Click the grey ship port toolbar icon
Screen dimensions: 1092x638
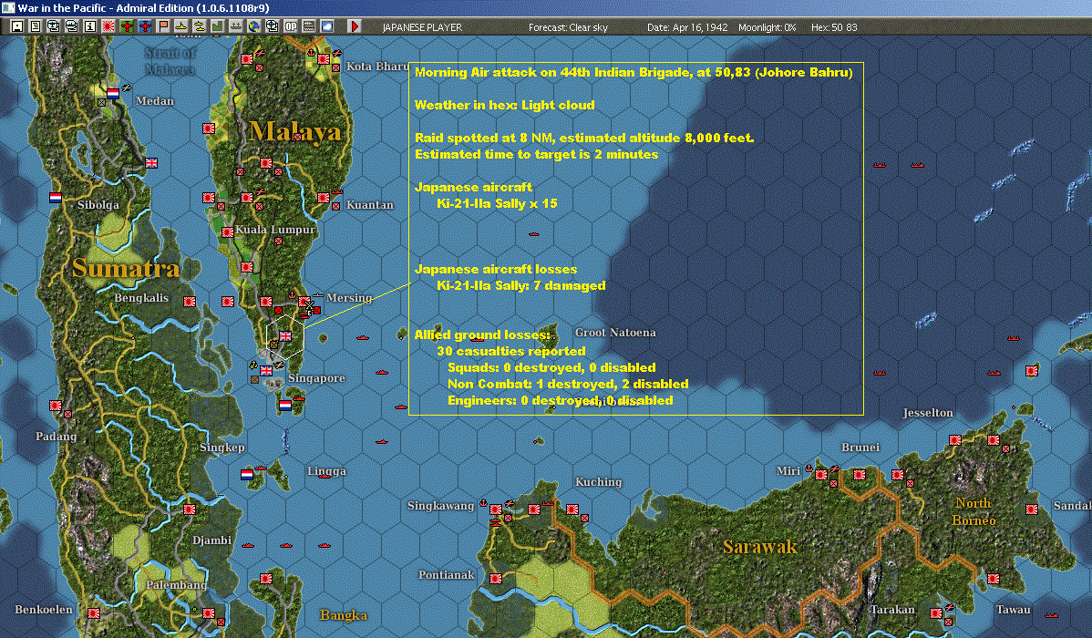235,26
